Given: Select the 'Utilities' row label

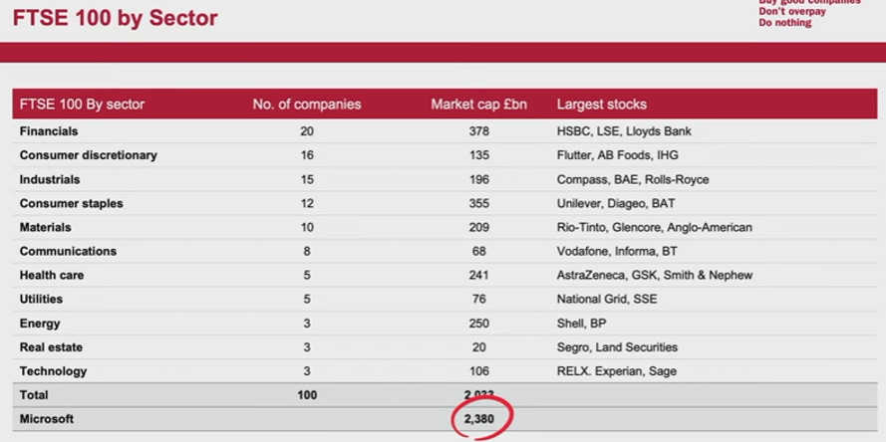Looking at the screenshot, I should pos(41,300).
